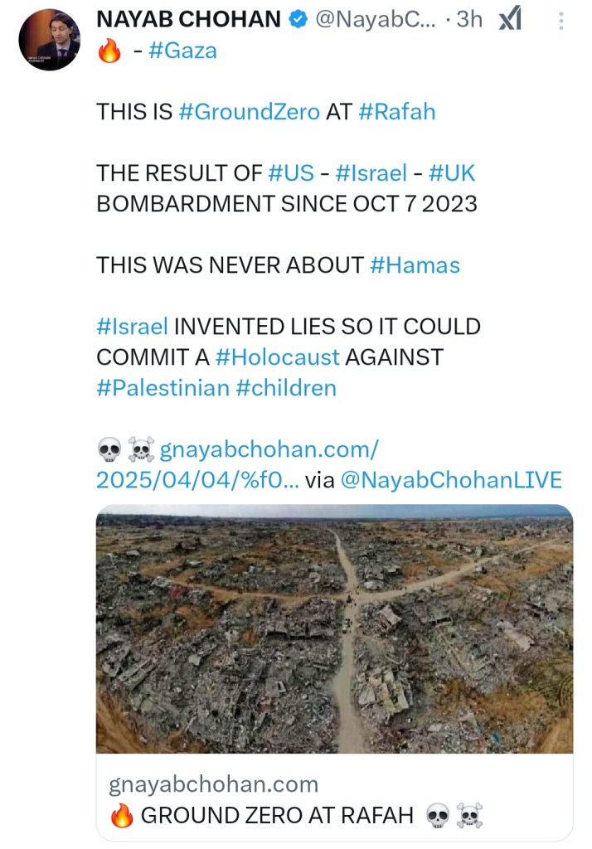Click the @NayabC... username handle

pyautogui.click(x=373, y=20)
